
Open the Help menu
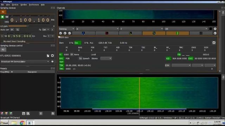43,5
